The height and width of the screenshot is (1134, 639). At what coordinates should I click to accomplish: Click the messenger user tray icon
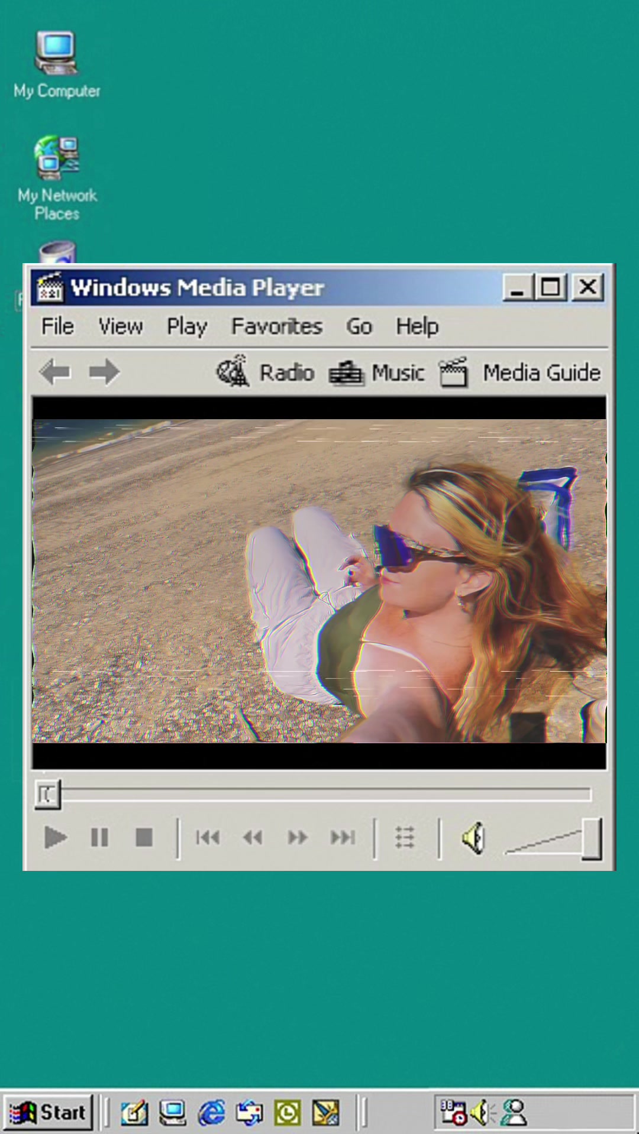[x=514, y=1113]
